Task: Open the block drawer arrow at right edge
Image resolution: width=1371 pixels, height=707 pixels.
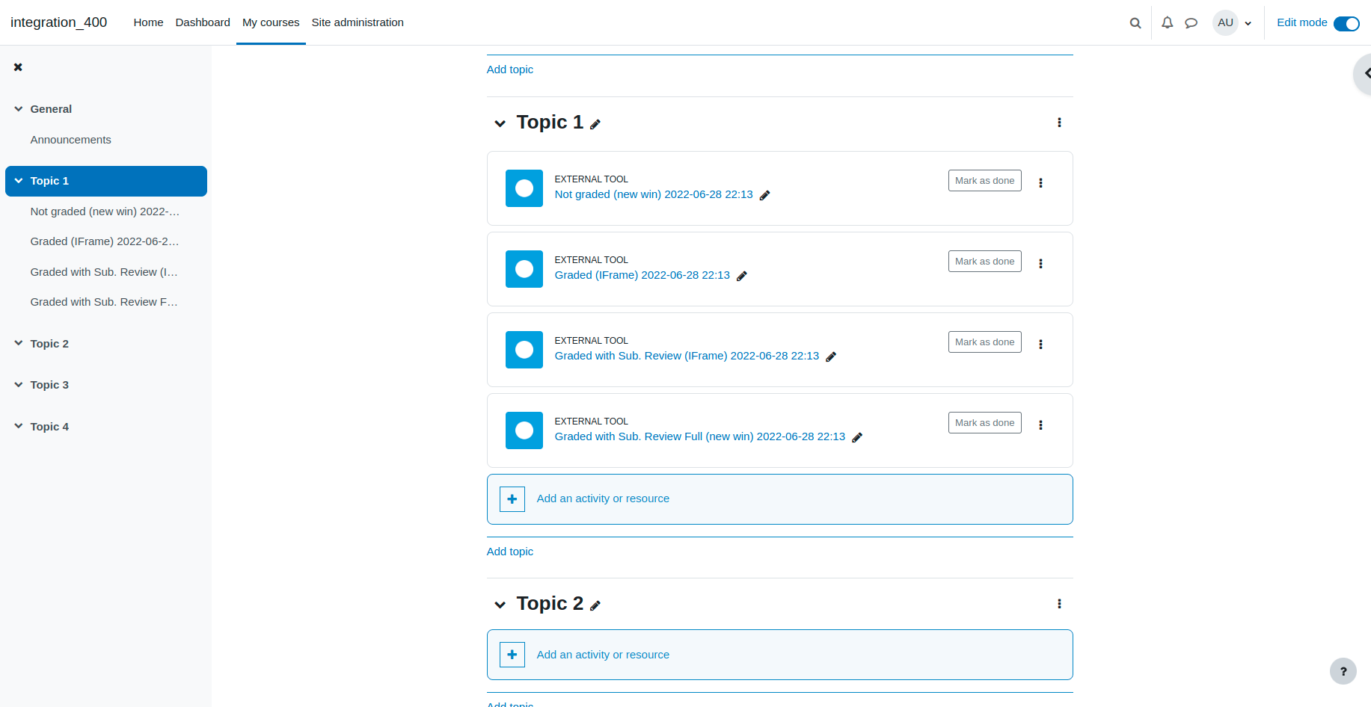Action: (x=1364, y=73)
